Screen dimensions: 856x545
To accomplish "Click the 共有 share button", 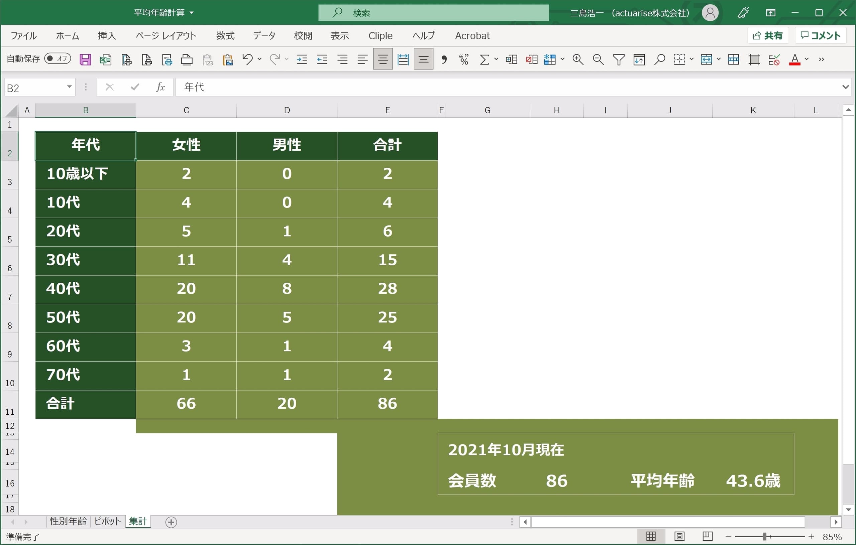I will (x=768, y=35).
